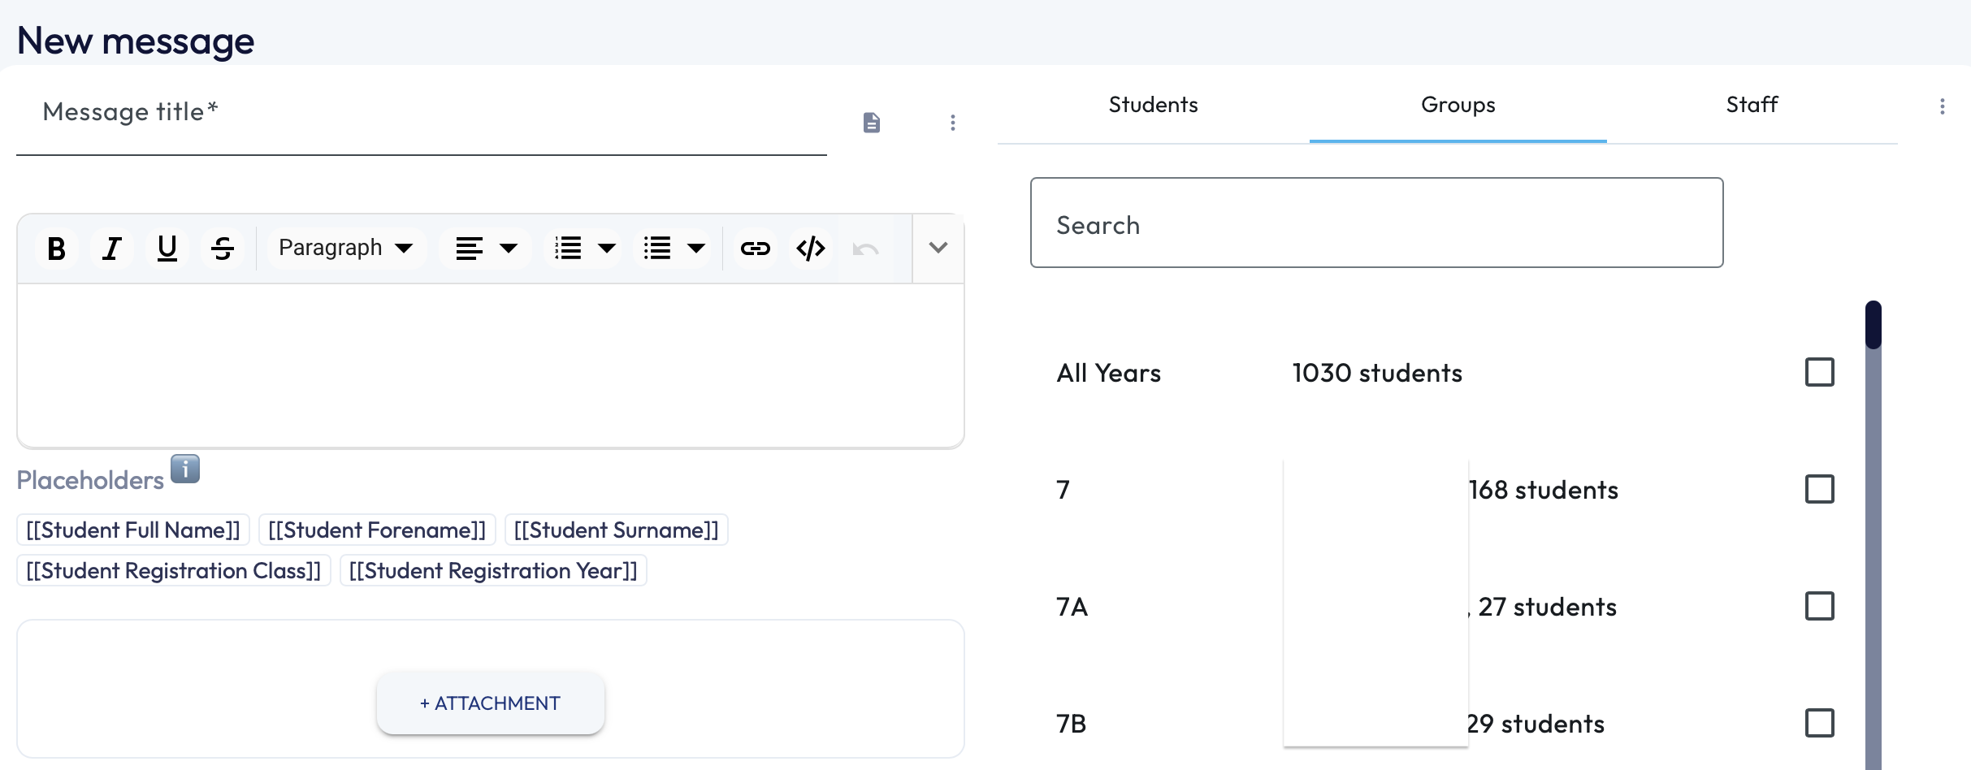Open the Paragraph style dropdown

(x=346, y=249)
